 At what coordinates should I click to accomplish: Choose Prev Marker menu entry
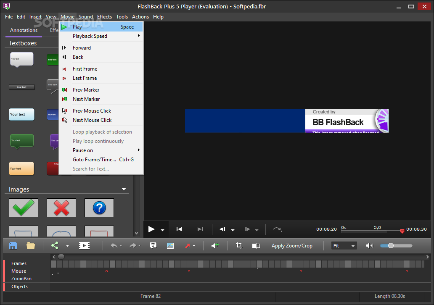[x=101, y=90]
